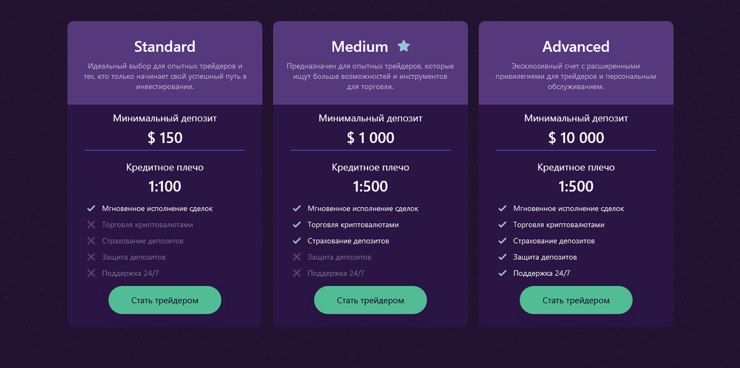Select the Advanced plan title
The image size is (740, 368).
(x=576, y=46)
